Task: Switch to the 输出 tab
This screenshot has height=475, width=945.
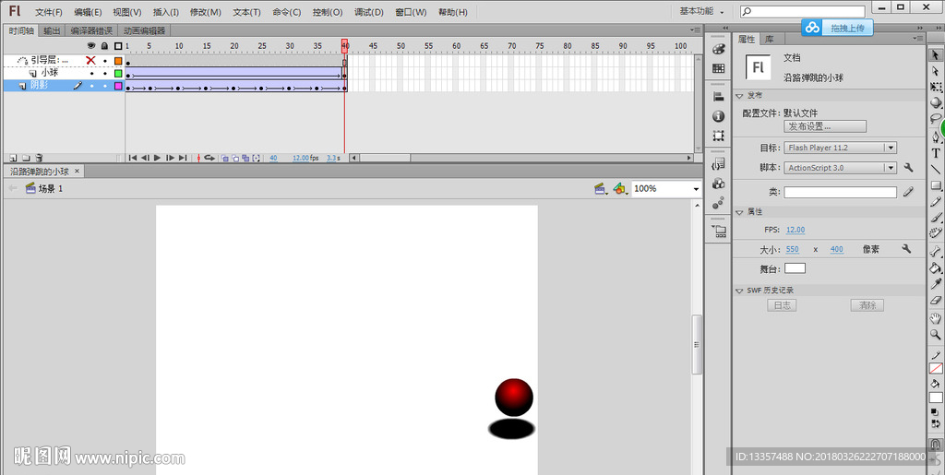Action: click(x=52, y=30)
